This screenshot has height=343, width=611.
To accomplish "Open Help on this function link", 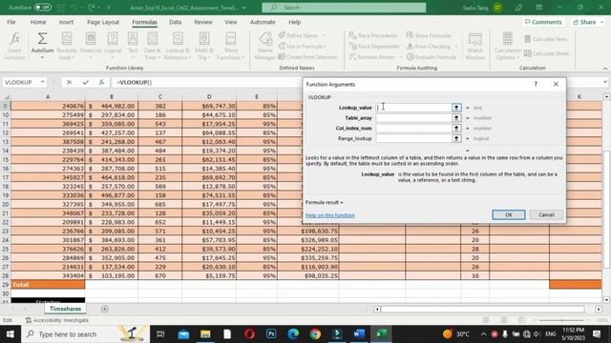I will (330, 215).
